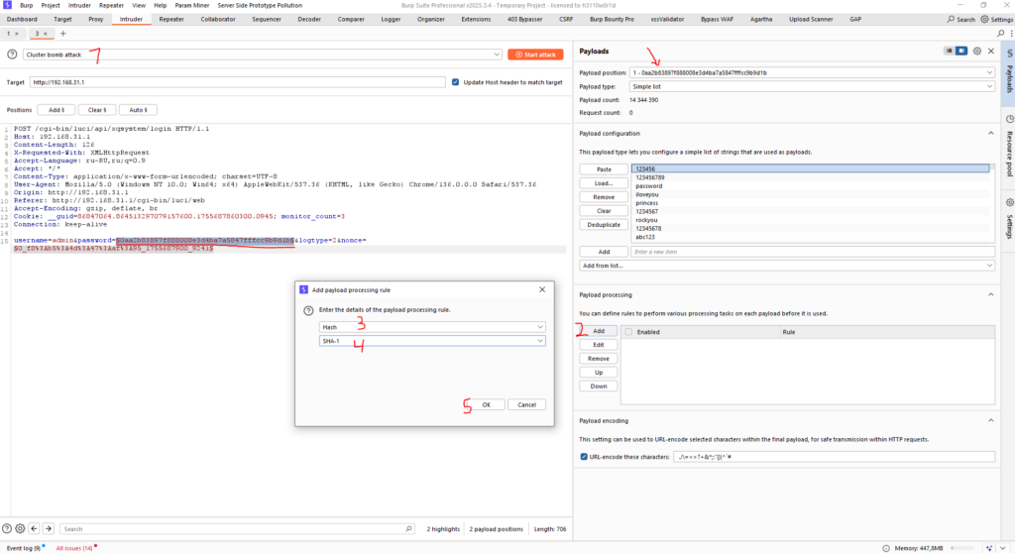
Task: Click the URL-encode characters text field
Action: coord(834,457)
